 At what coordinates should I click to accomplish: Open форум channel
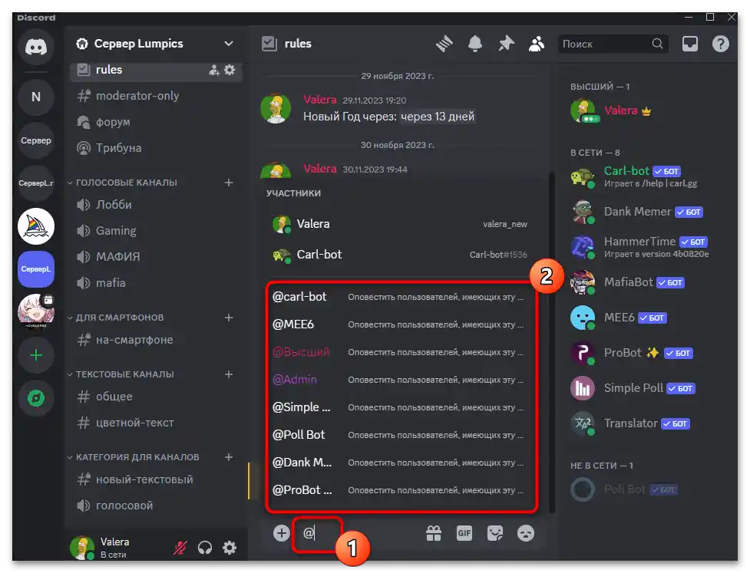[157, 122]
